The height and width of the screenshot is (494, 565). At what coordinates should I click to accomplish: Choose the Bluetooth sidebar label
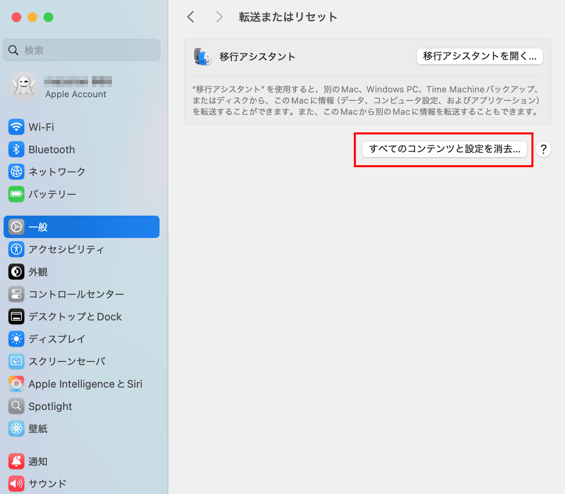pyautogui.click(x=52, y=150)
